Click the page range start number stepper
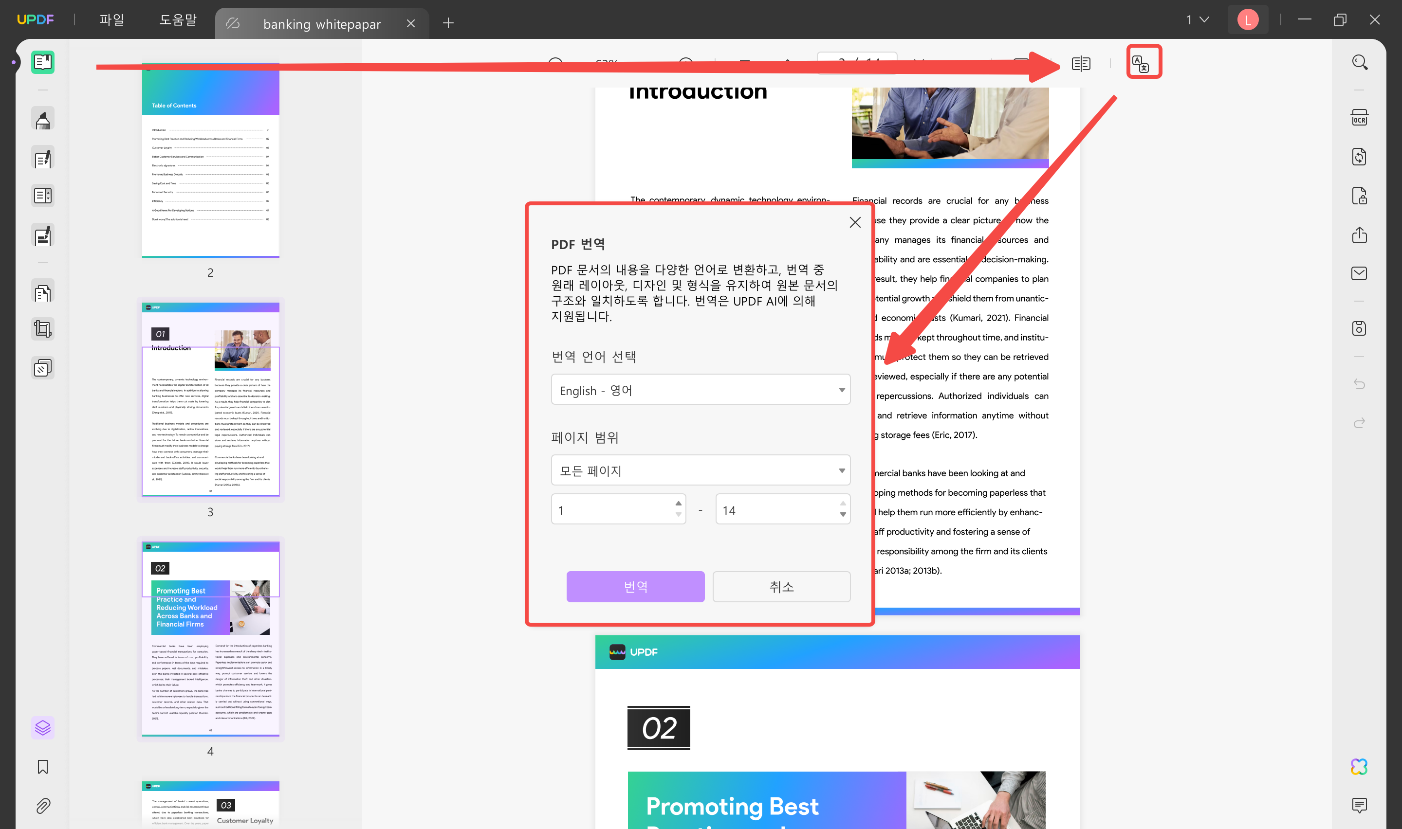 click(x=678, y=509)
